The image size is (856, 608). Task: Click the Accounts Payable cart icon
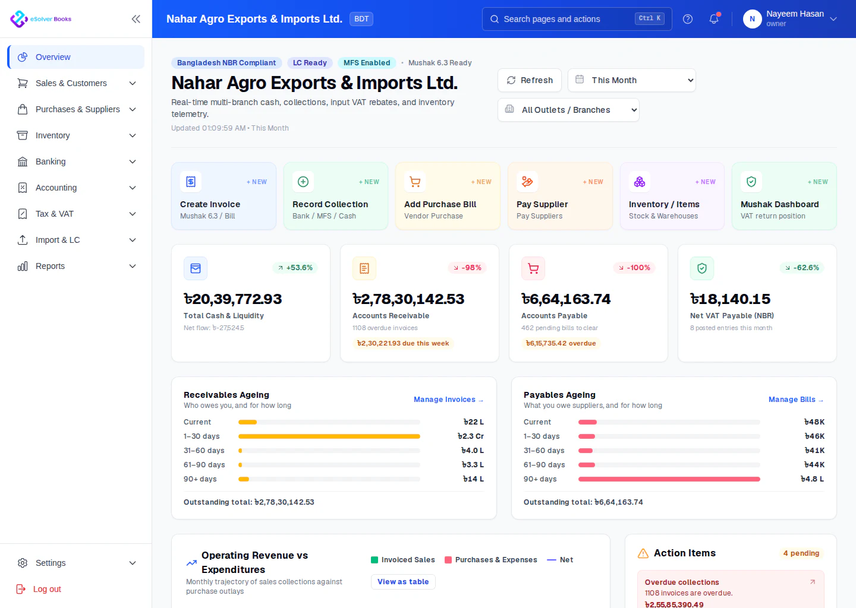pyautogui.click(x=533, y=268)
